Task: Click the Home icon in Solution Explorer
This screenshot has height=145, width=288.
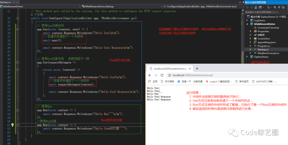Action: [256, 7]
